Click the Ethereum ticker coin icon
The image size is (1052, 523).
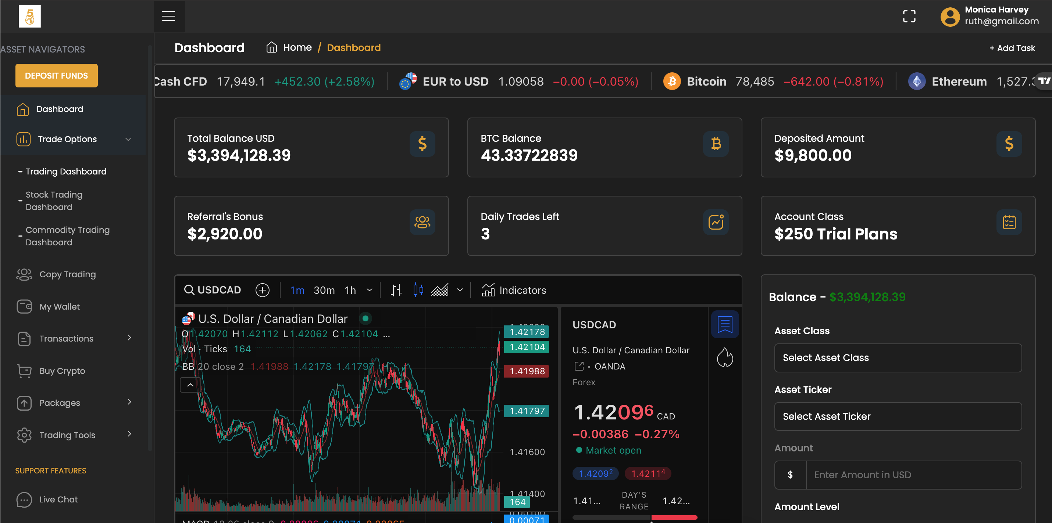point(916,81)
